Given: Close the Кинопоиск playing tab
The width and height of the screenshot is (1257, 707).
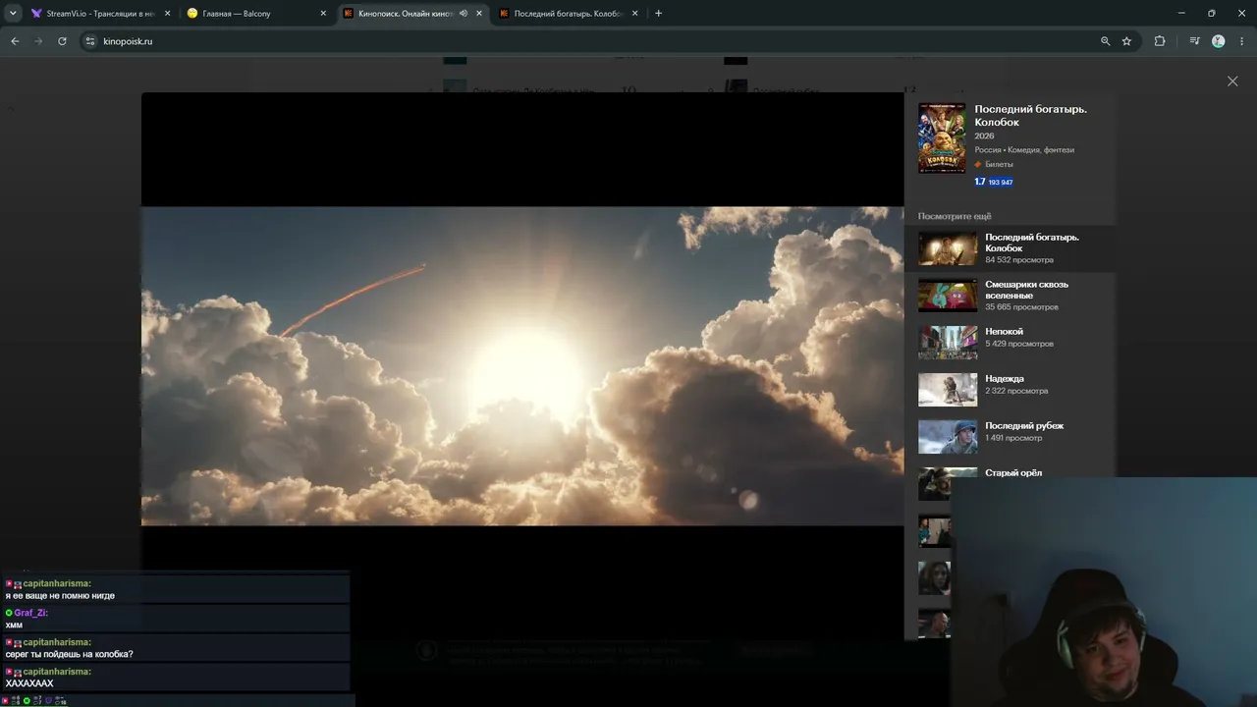Looking at the screenshot, I should 479,14.
